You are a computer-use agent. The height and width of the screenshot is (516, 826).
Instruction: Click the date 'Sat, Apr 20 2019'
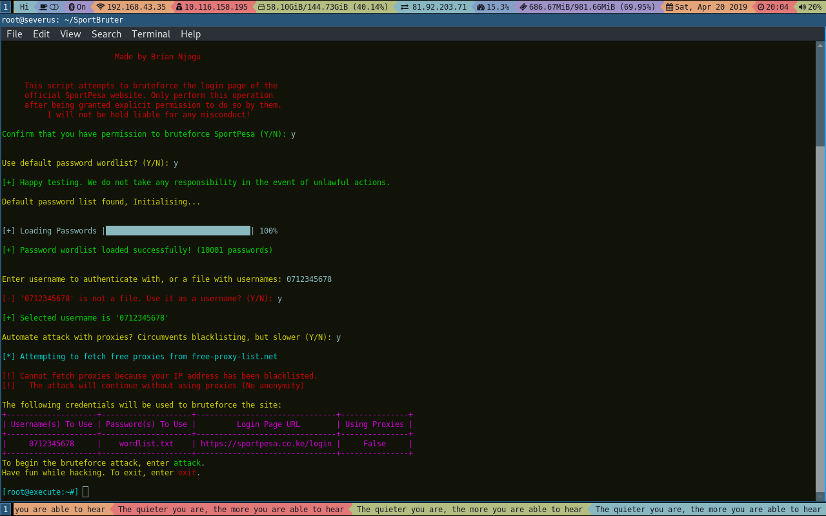click(711, 6)
